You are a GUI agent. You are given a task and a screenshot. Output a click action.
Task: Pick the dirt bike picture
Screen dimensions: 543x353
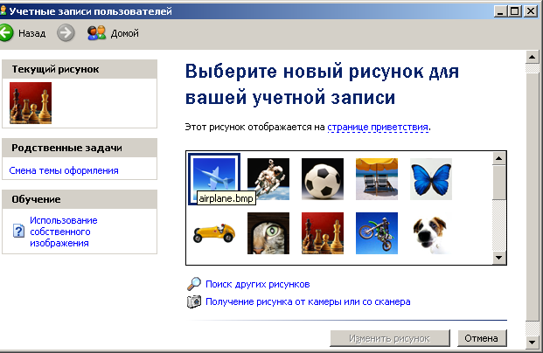tap(377, 233)
